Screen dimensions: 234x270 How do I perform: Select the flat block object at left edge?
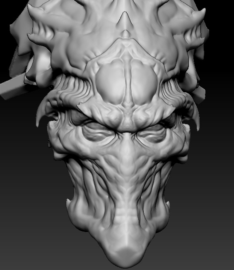[13, 86]
